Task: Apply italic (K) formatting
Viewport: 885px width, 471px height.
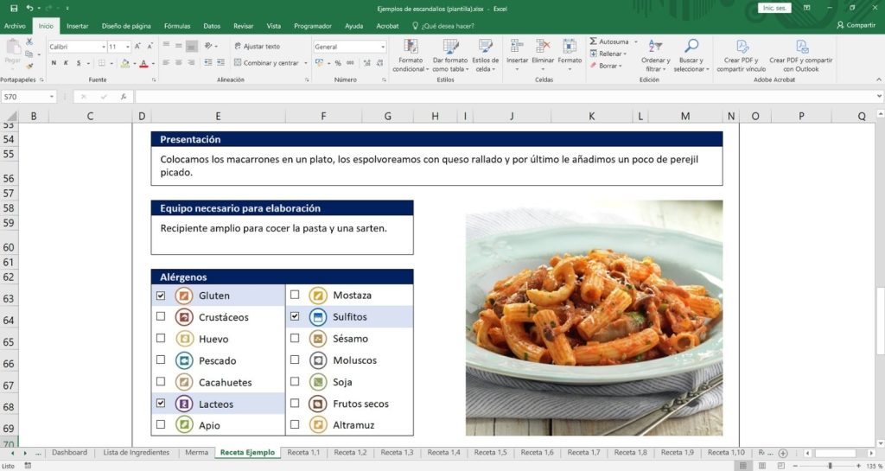Action: point(66,63)
